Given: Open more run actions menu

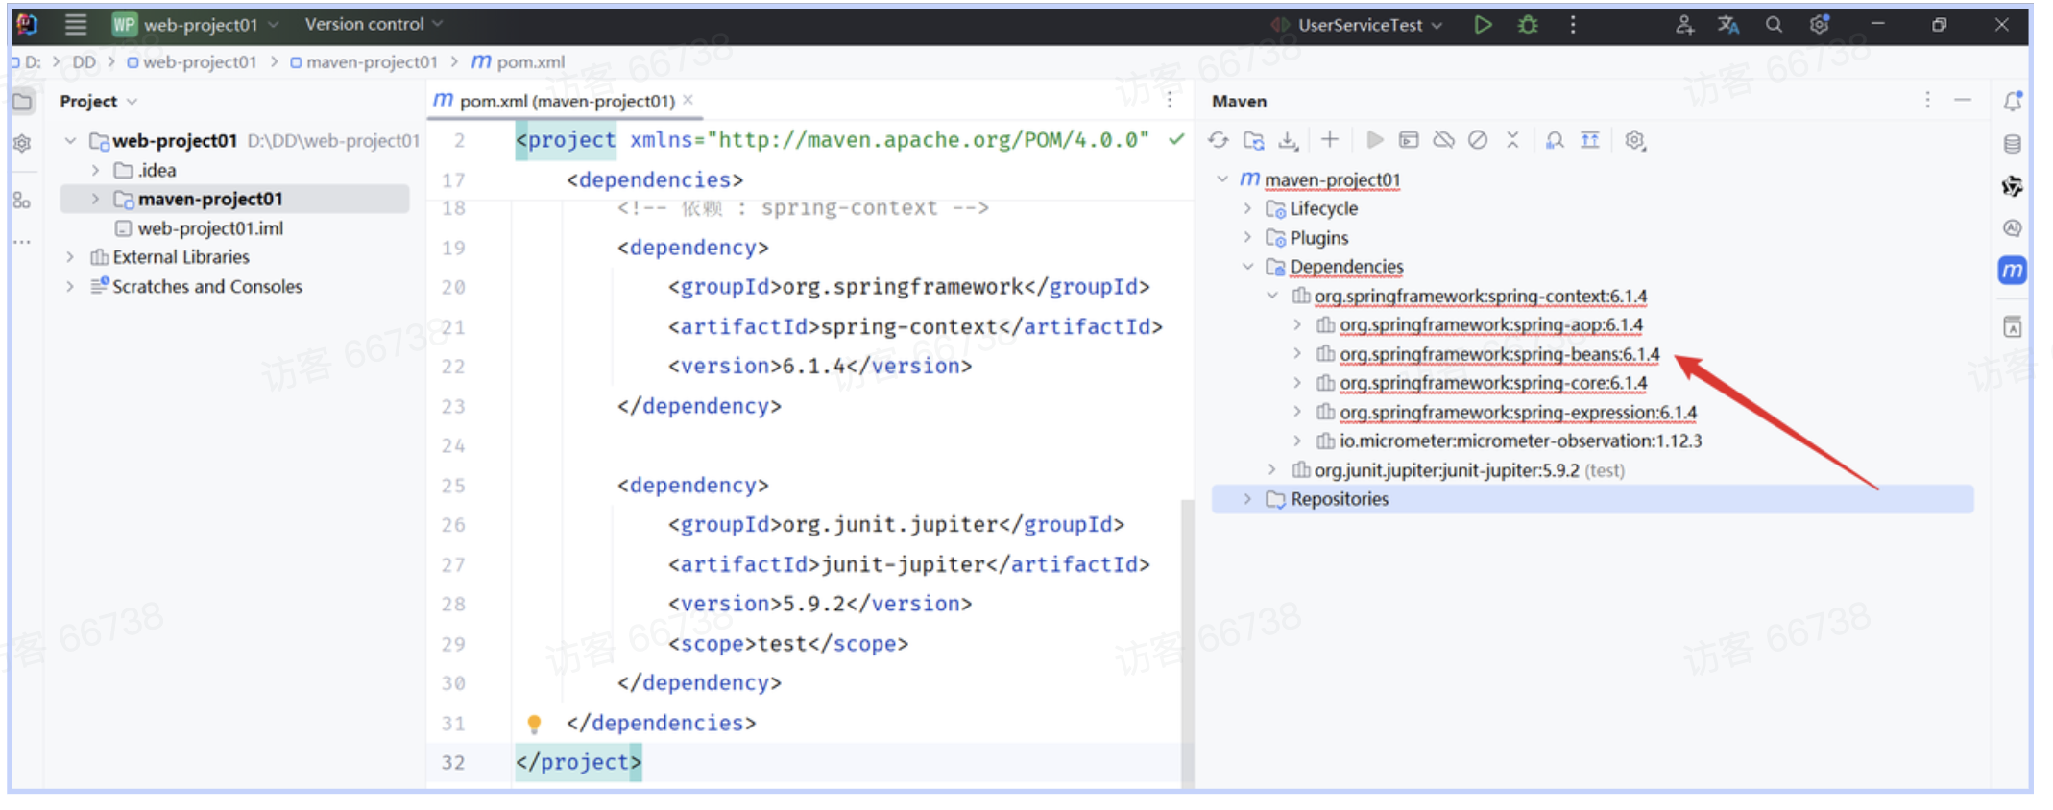Looking at the screenshot, I should 1572,25.
